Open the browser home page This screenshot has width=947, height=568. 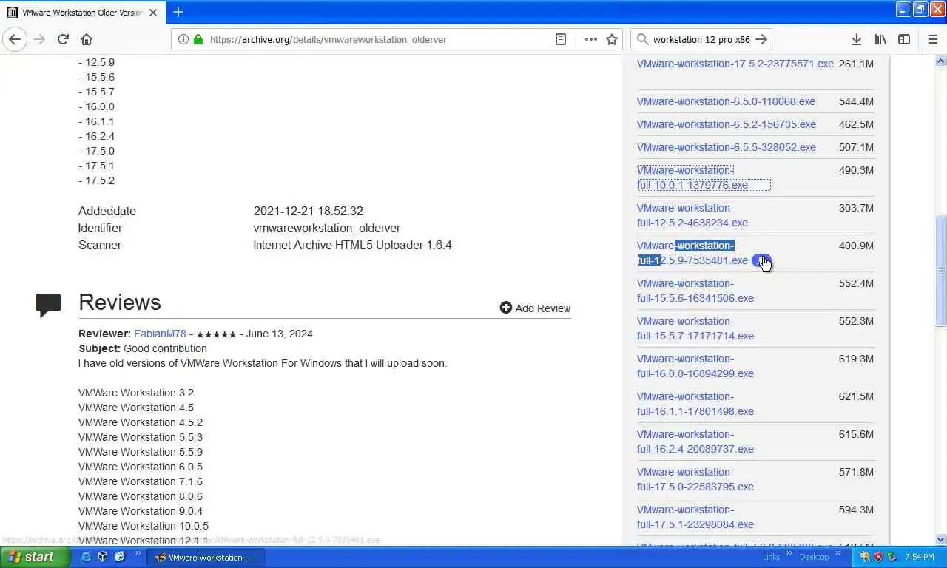click(x=87, y=39)
